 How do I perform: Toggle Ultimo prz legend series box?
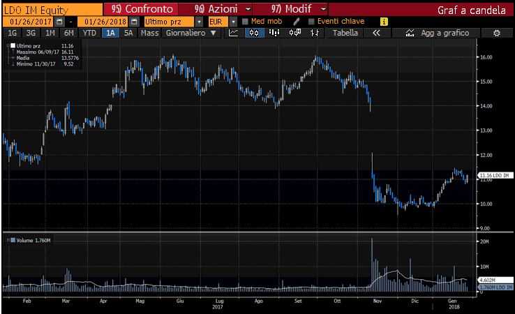pos(13,45)
